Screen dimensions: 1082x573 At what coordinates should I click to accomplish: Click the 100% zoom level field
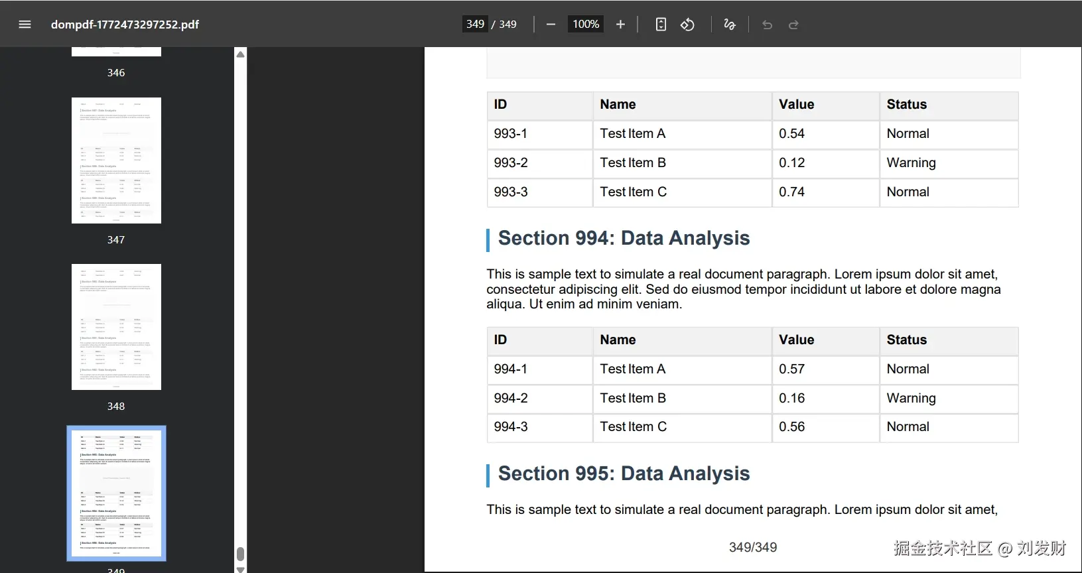pyautogui.click(x=586, y=25)
